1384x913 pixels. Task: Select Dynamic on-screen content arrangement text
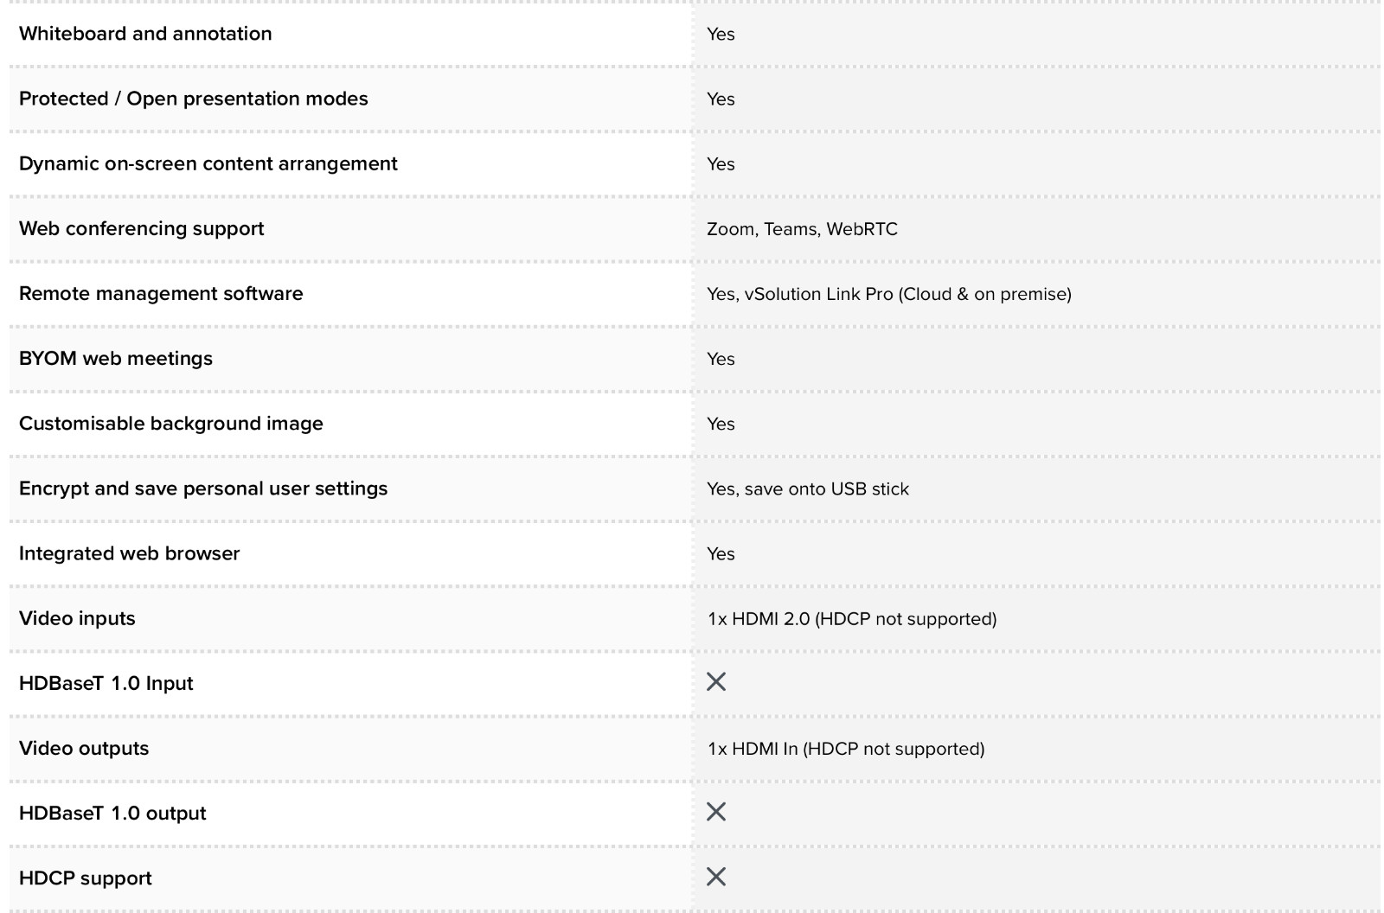tap(208, 163)
